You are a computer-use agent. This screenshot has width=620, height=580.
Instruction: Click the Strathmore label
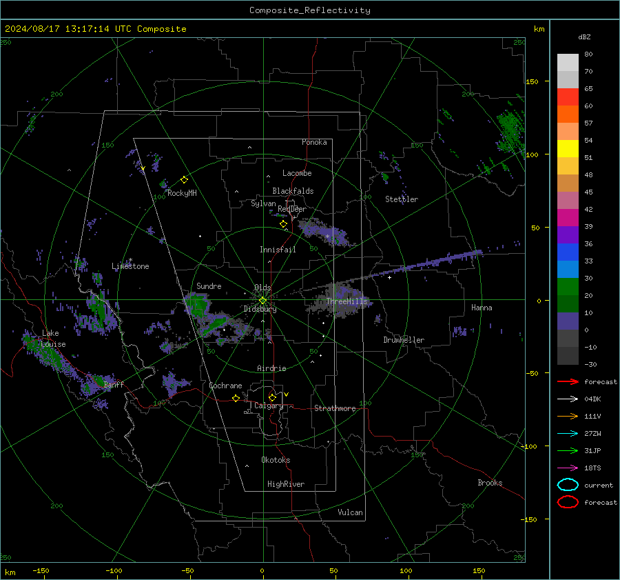(x=335, y=408)
